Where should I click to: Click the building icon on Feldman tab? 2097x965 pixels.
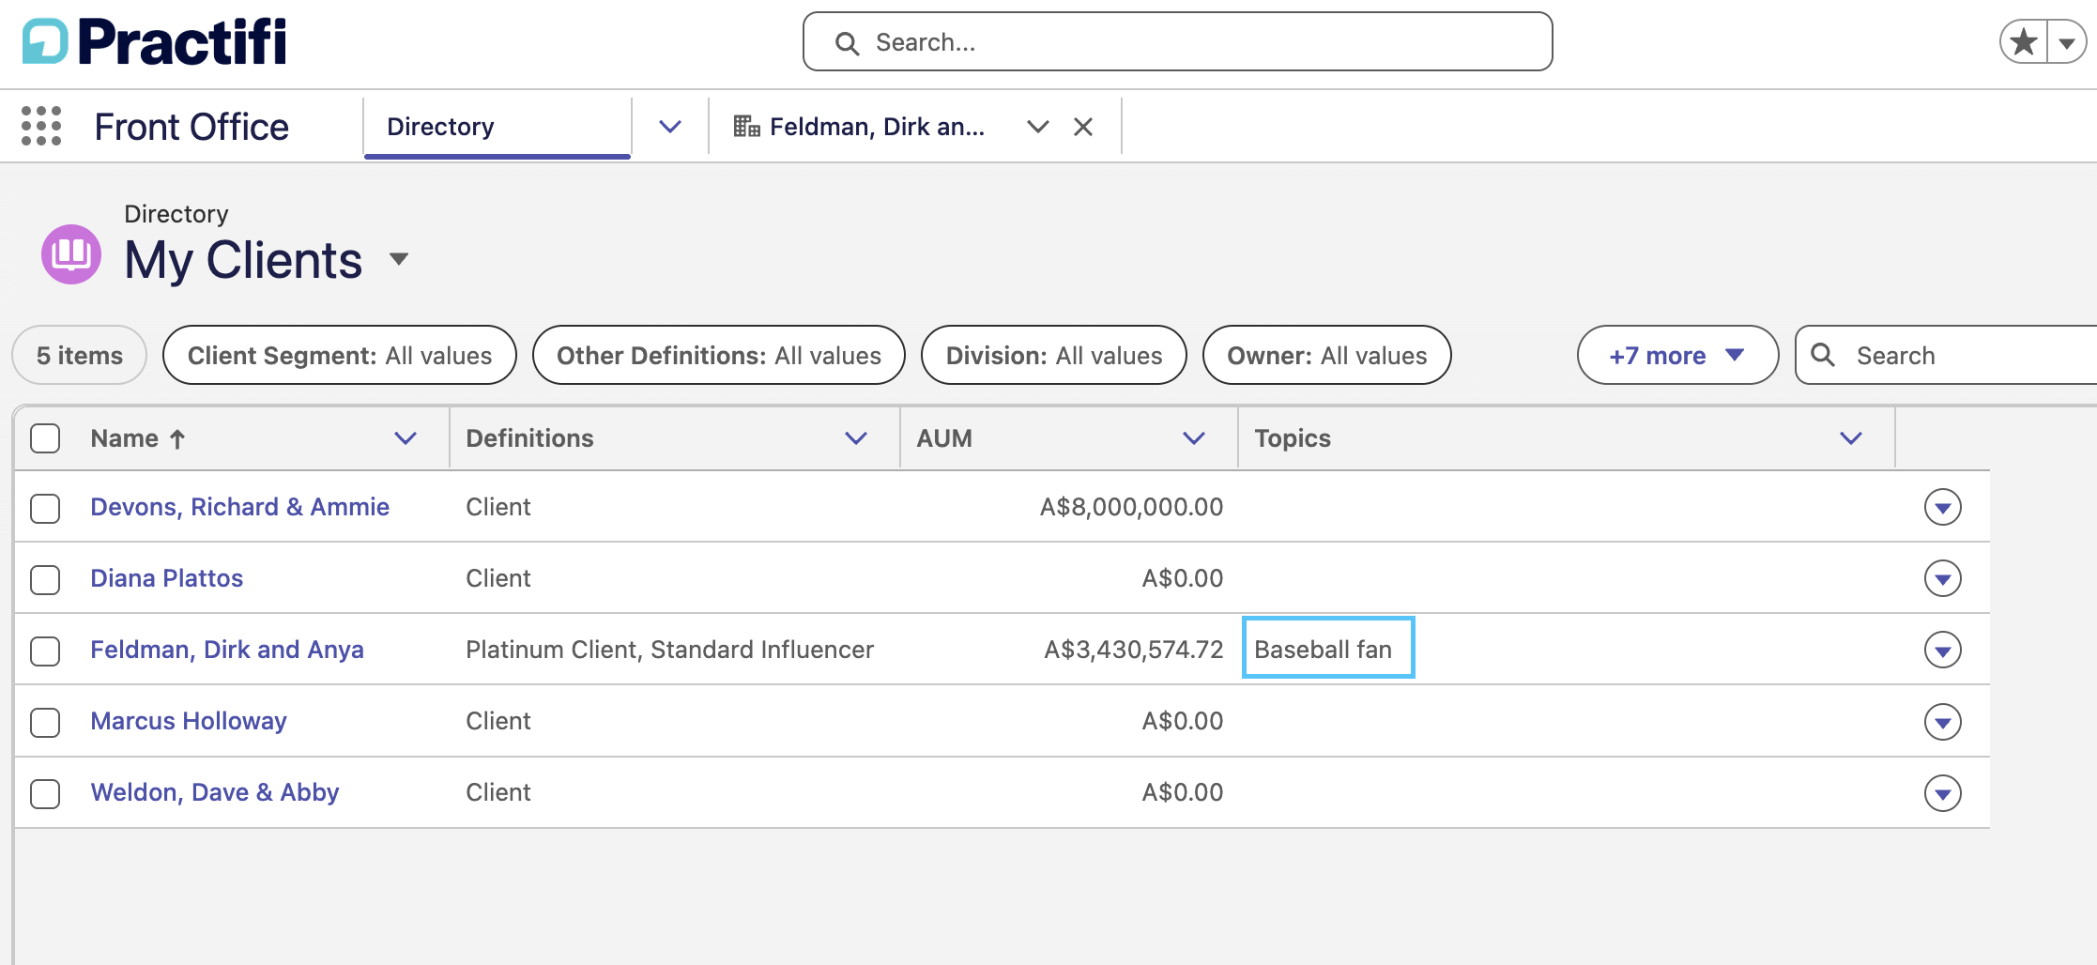pyautogui.click(x=746, y=126)
